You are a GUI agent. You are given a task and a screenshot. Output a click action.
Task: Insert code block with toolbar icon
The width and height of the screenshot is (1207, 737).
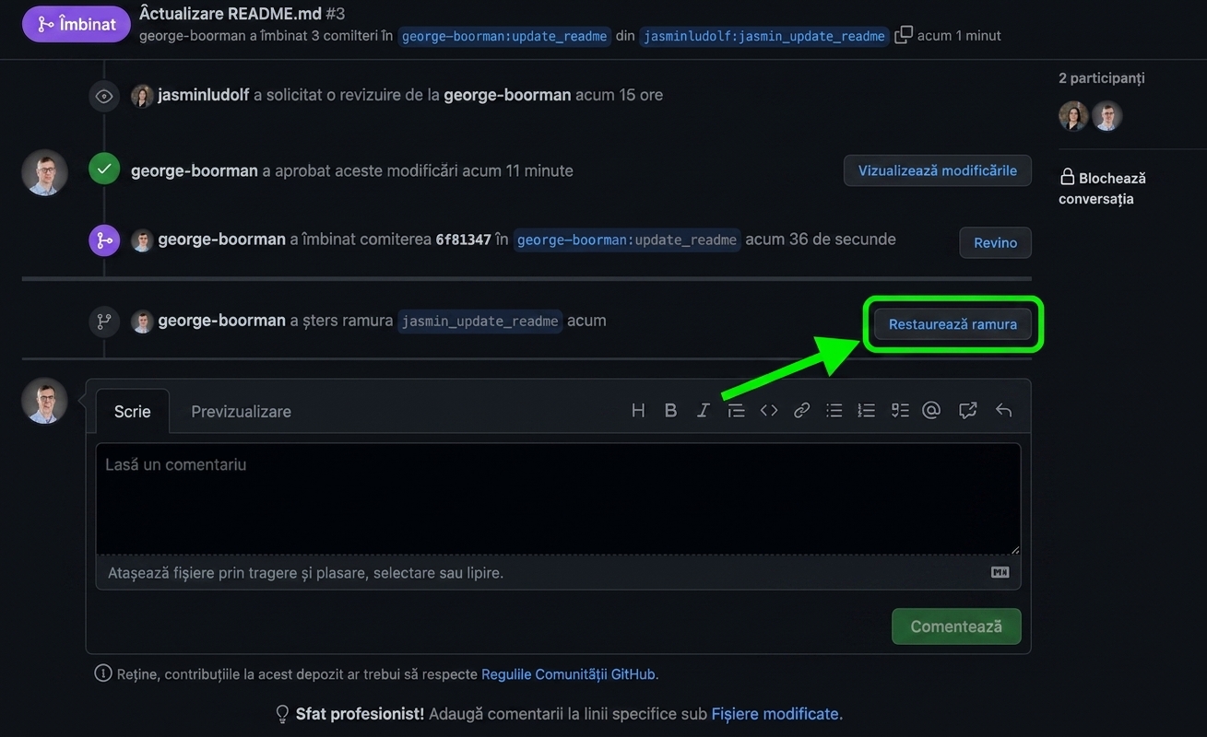pyautogui.click(x=769, y=411)
